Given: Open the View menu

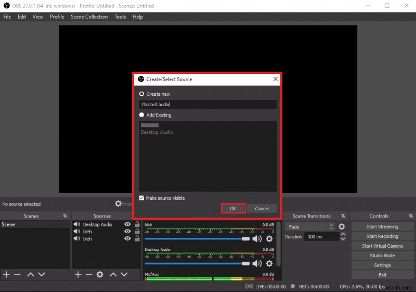Looking at the screenshot, I should coord(38,17).
